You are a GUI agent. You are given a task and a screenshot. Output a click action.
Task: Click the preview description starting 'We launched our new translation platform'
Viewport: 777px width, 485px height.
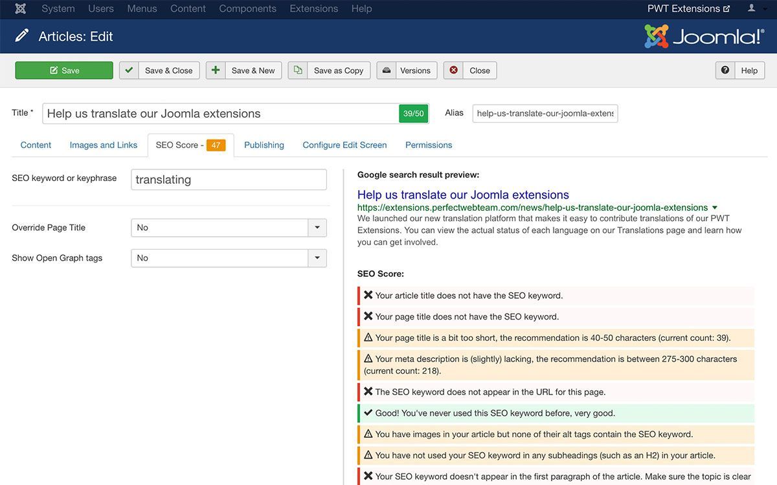click(550, 231)
